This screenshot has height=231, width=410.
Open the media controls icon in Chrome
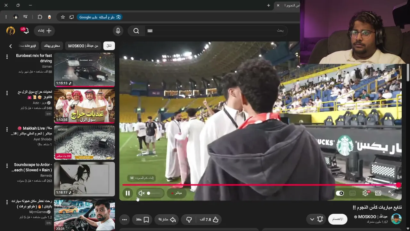pos(25,17)
